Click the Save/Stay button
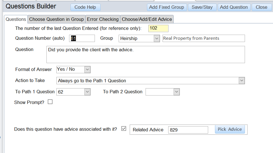273x153 pixels. click(202, 7)
